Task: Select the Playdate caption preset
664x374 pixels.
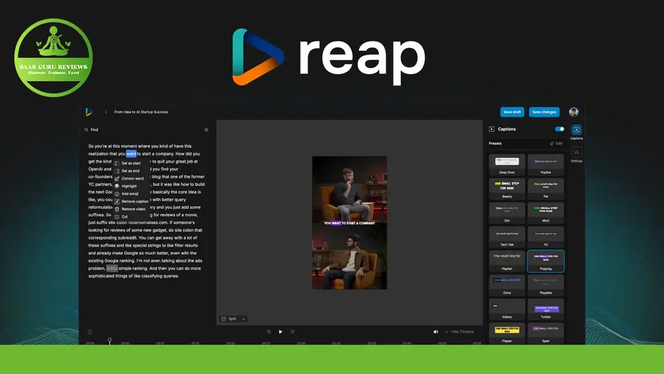Action: pos(545,286)
